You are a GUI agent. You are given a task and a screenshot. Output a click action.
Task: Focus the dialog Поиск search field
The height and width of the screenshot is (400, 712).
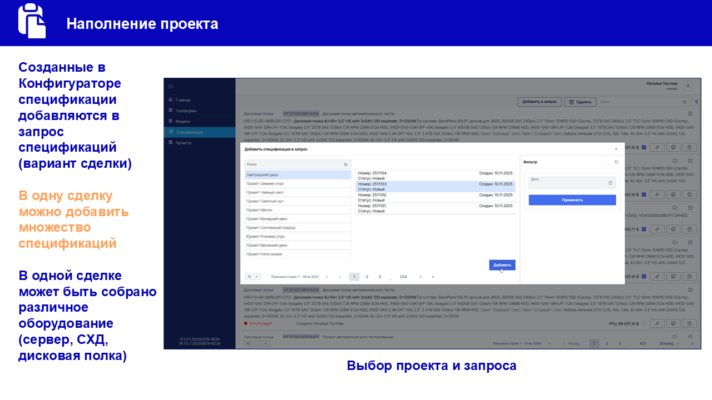[298, 164]
